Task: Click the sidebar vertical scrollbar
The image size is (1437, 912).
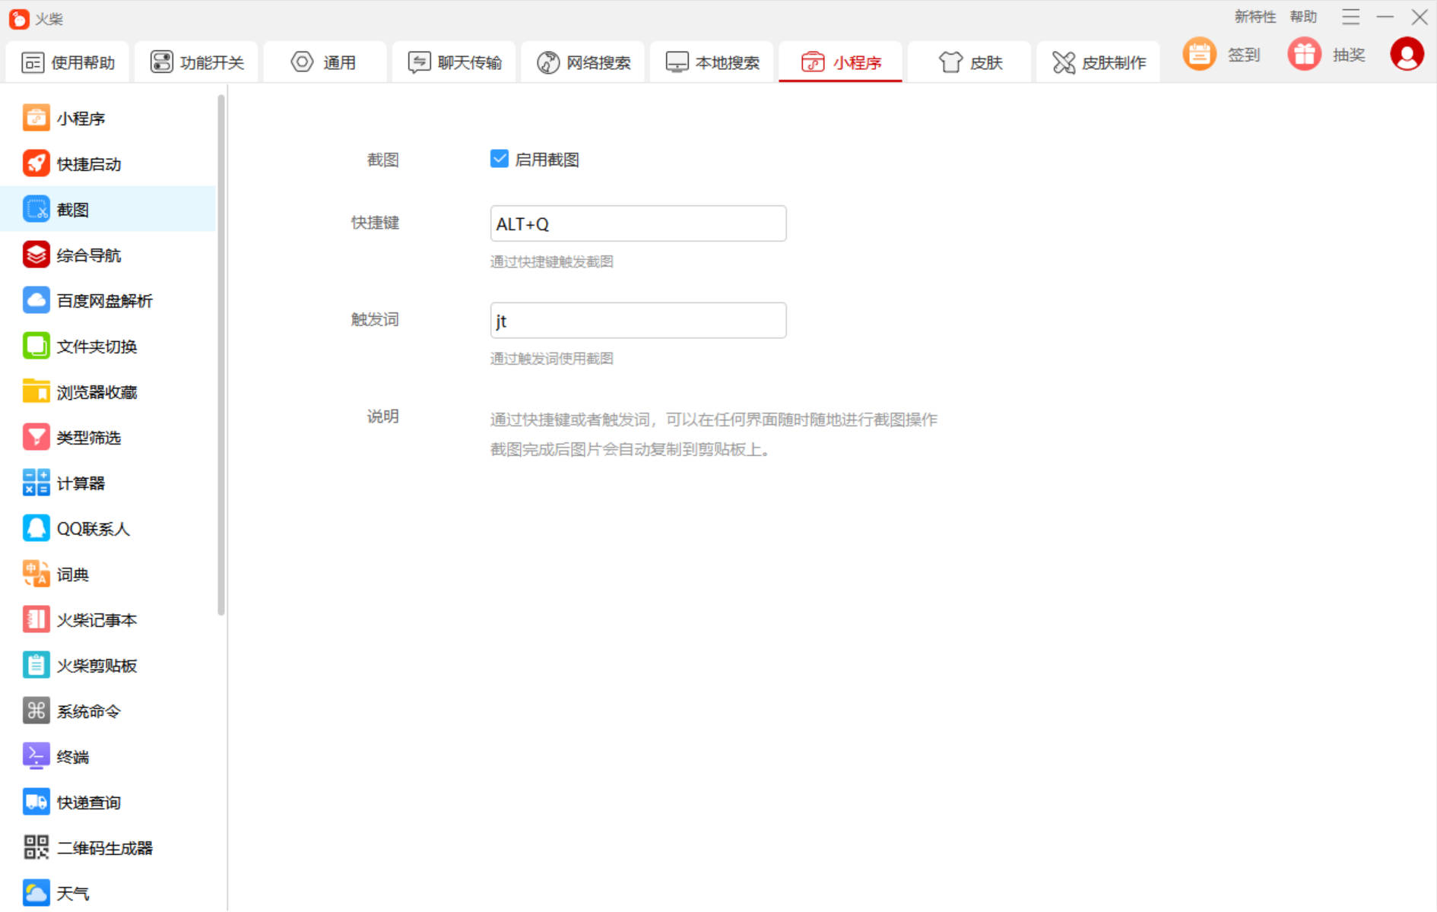Action: click(x=221, y=355)
